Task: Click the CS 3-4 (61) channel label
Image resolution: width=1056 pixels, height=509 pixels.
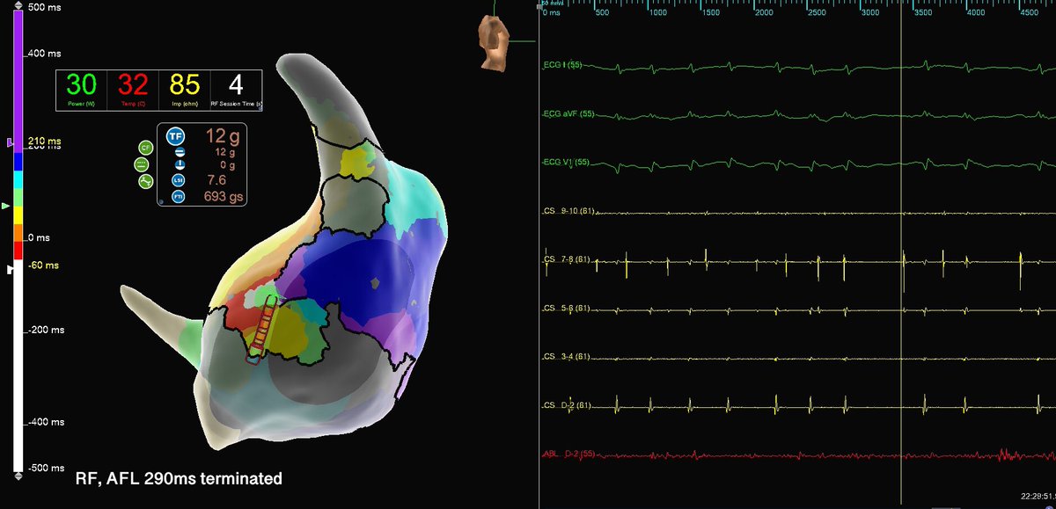Action: 567,358
